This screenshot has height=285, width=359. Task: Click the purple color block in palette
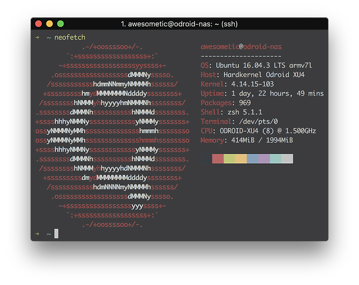(264, 159)
